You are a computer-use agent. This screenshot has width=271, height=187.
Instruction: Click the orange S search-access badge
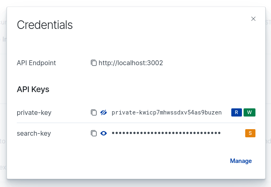250,133
